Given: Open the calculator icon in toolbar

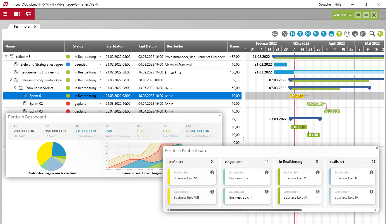Looking at the screenshot, I should click(x=331, y=34).
